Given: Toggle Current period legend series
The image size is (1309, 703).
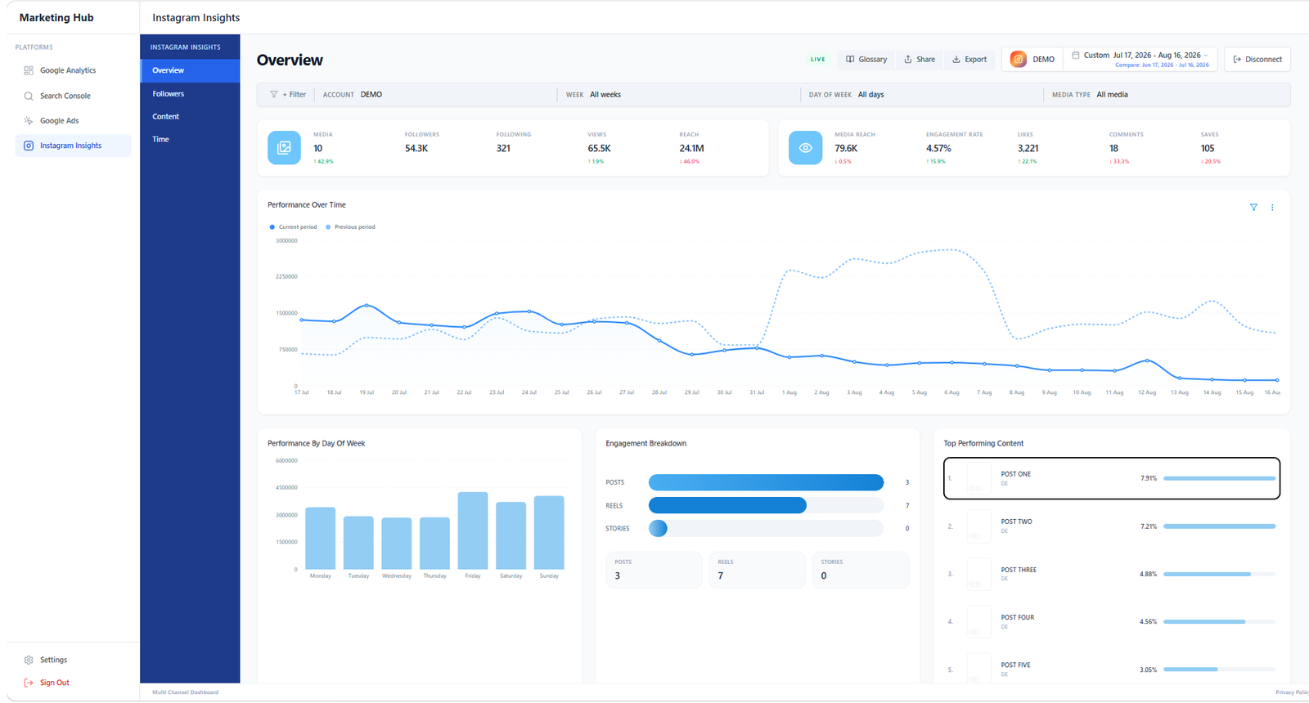Looking at the screenshot, I should 293,227.
